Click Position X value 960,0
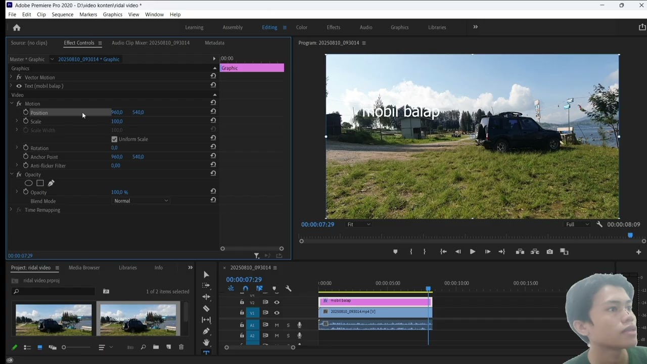Image resolution: width=647 pixels, height=364 pixels. click(117, 112)
